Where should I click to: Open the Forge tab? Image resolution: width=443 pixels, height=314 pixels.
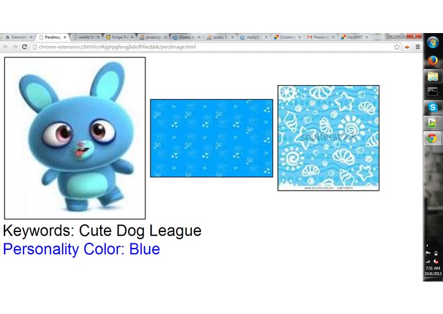tap(119, 37)
